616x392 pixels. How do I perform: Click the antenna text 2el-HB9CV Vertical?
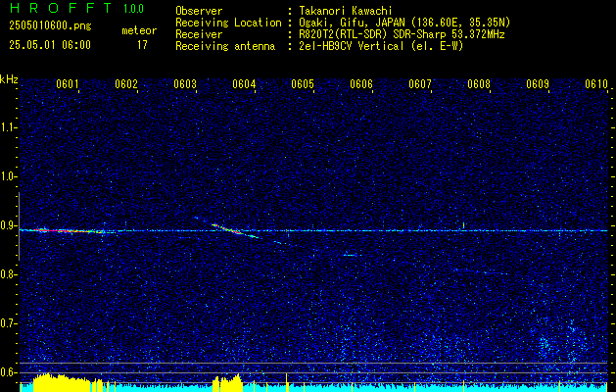click(x=352, y=46)
